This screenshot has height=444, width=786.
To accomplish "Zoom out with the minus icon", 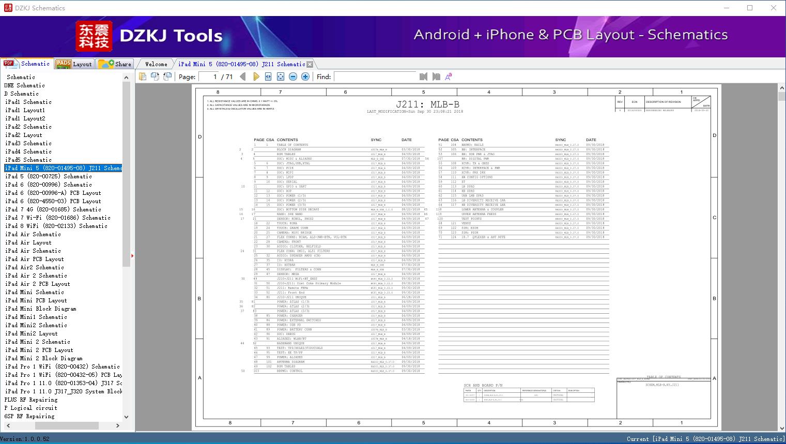I will tap(293, 76).
